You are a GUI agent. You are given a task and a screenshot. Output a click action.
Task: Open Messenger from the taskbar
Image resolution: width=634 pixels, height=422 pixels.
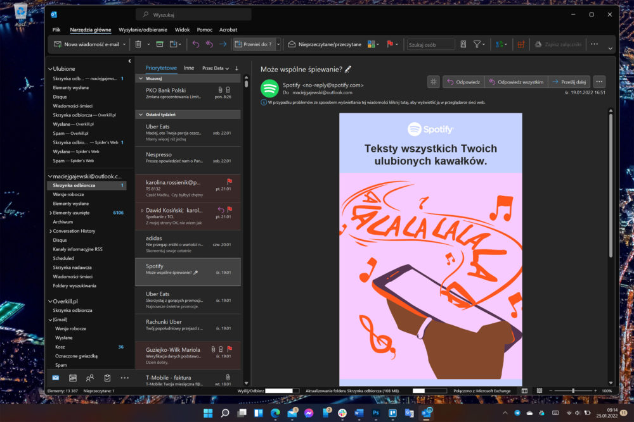pos(309,413)
